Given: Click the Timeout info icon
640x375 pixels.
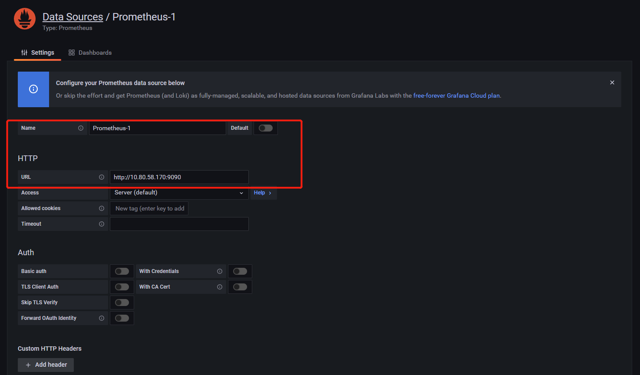Looking at the screenshot, I should (102, 224).
